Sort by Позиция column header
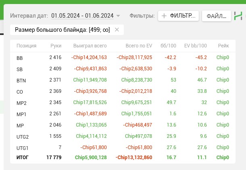Image resolution: width=246 pixels, height=170 pixels. click(x=26, y=46)
